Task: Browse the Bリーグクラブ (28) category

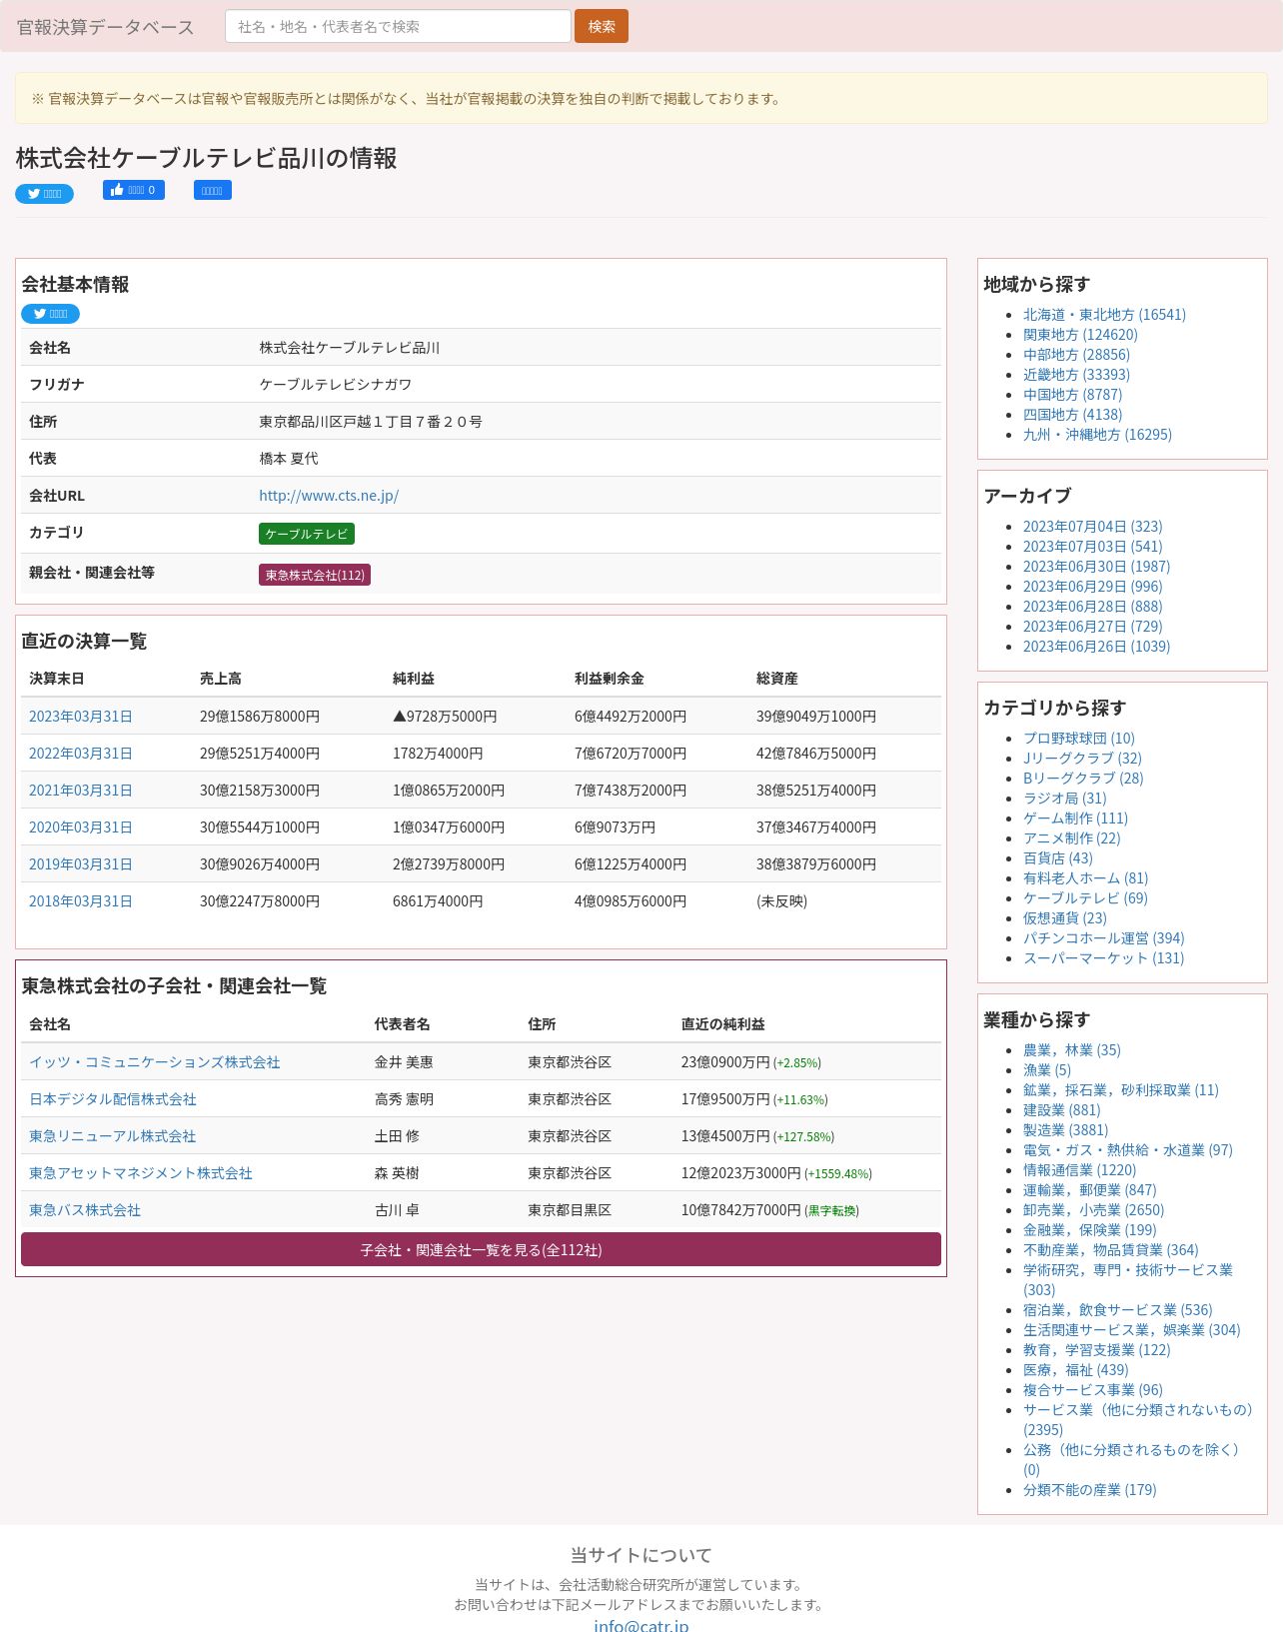Action: [x=1083, y=779]
